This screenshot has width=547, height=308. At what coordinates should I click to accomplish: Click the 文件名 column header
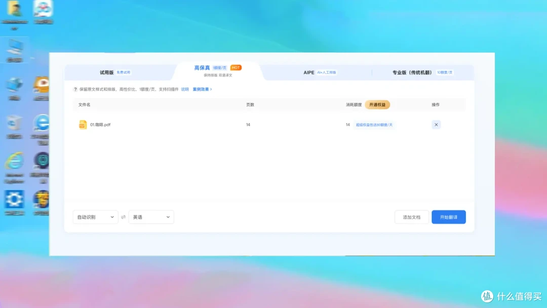coord(85,105)
